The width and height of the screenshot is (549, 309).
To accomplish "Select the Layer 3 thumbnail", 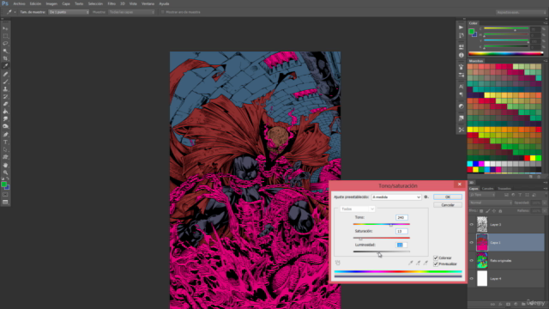I will click(482, 224).
